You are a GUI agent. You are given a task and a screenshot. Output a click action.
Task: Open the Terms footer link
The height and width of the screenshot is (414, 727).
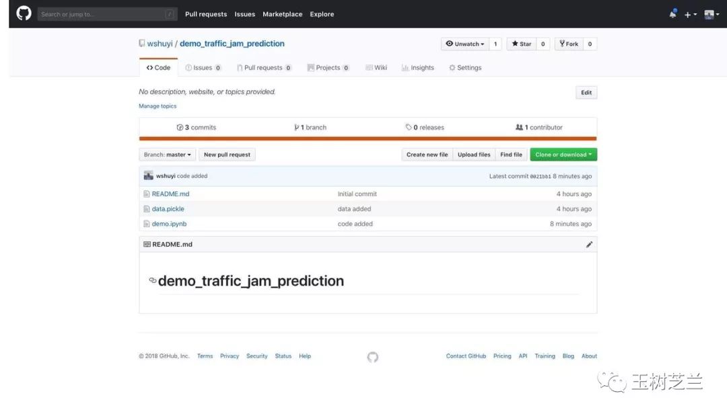(205, 356)
